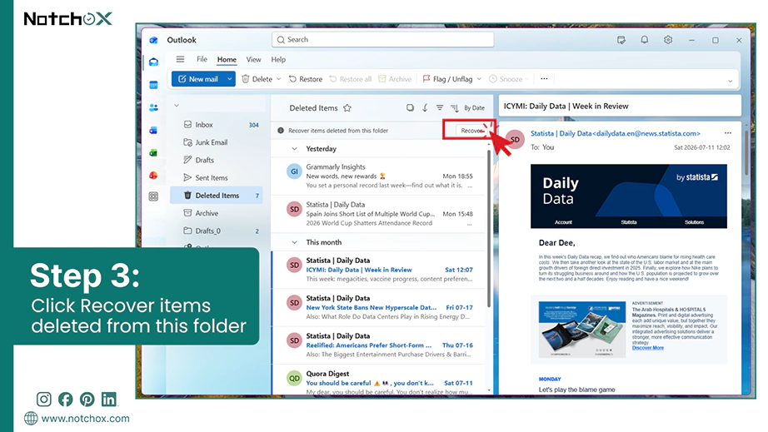Open the Drafts_0 folder

[217, 231]
